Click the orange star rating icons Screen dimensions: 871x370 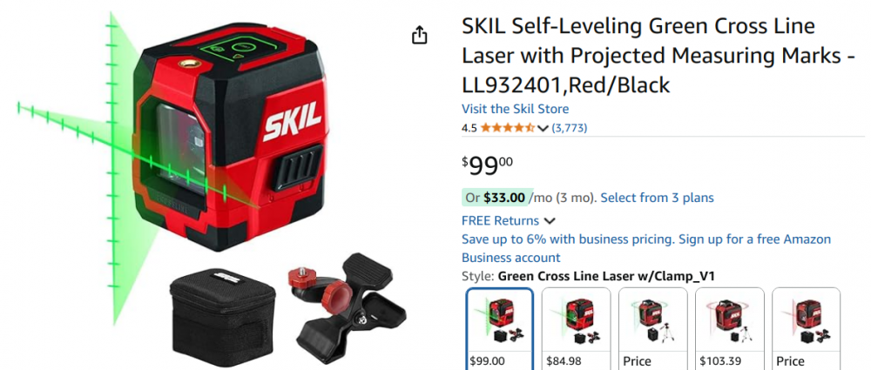(x=508, y=128)
